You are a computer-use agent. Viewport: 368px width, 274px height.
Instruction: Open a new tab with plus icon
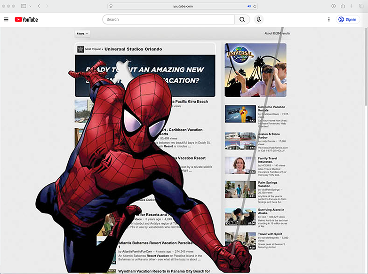pos(352,6)
